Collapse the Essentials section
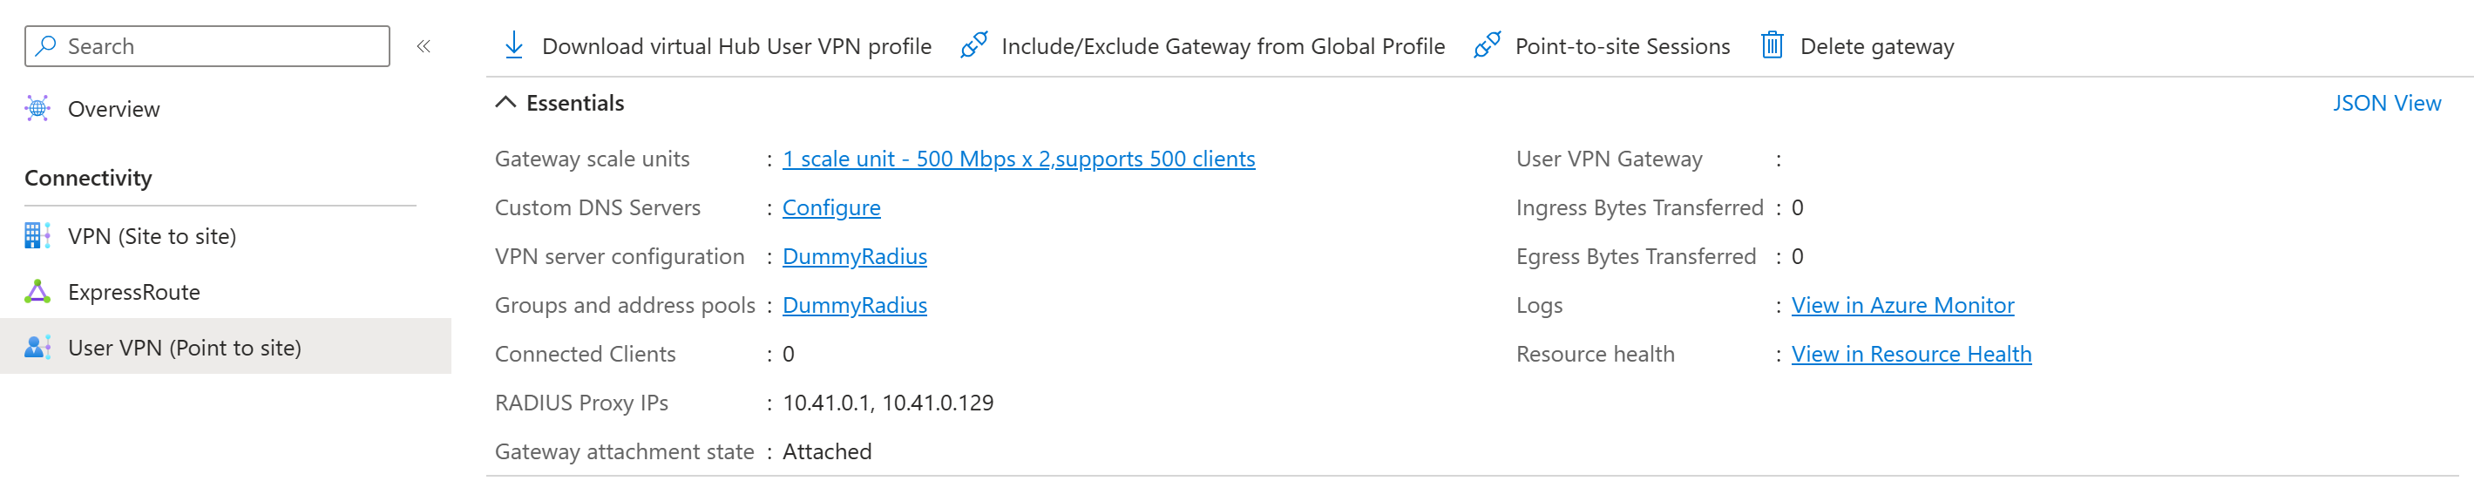Screen dimensions: 2474x481 coord(505,103)
